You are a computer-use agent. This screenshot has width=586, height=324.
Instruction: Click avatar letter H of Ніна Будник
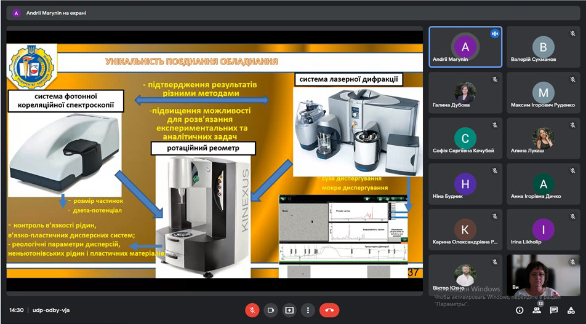[x=465, y=184]
